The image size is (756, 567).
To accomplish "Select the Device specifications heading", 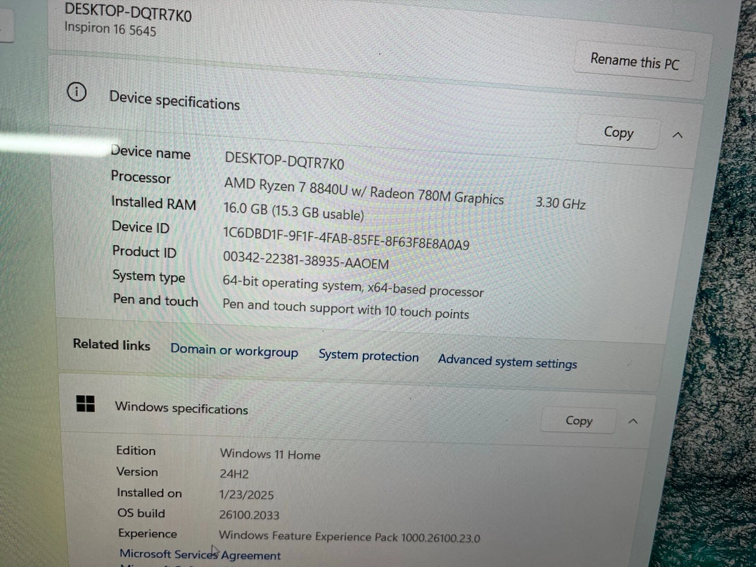I will coord(174,101).
